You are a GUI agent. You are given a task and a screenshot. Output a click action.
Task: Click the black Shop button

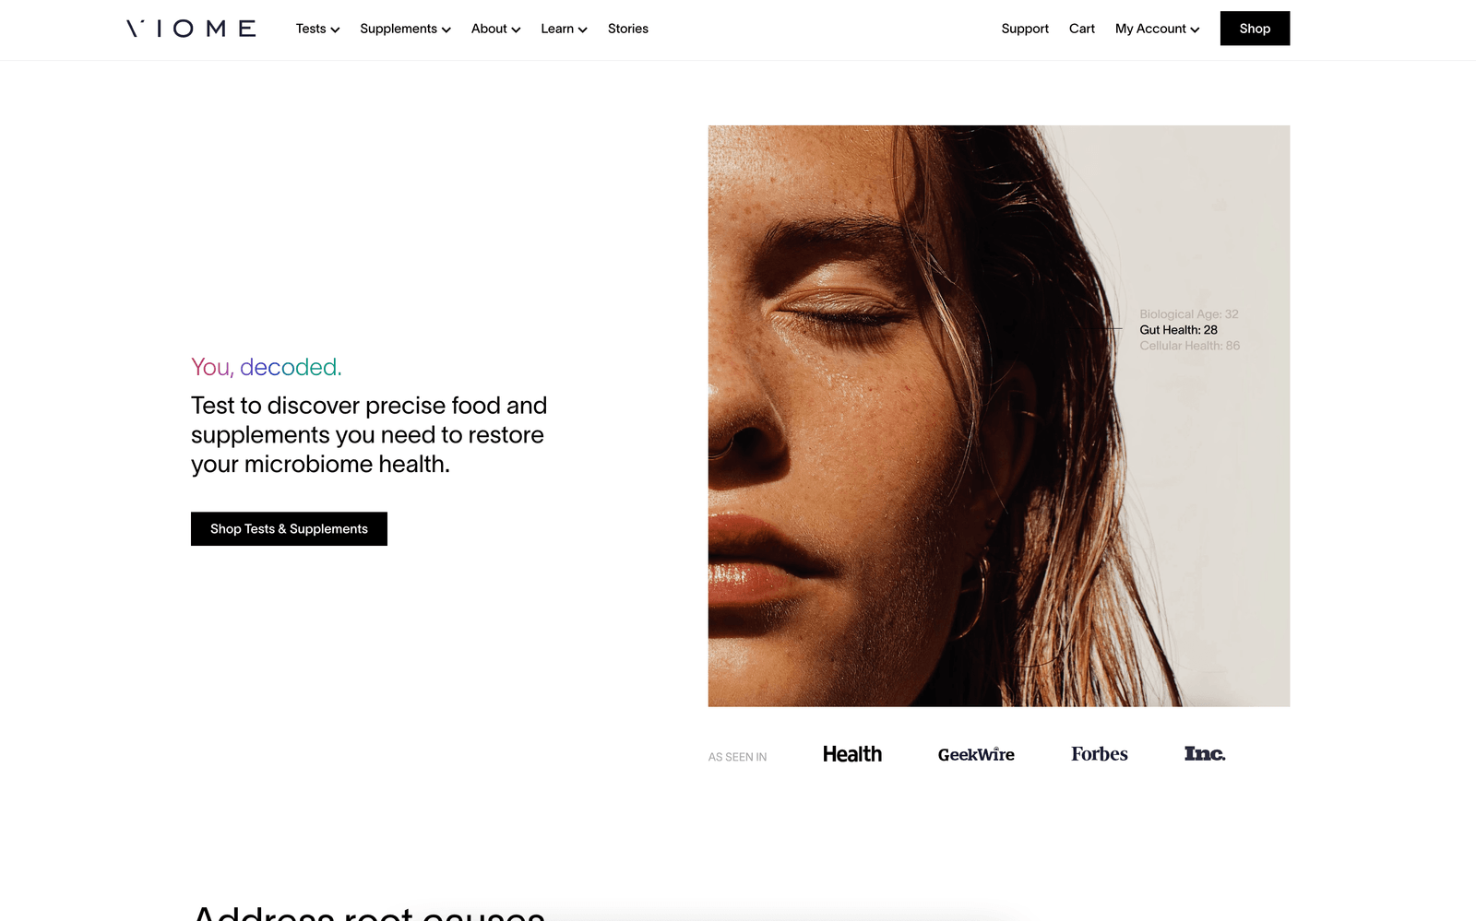click(x=1255, y=29)
